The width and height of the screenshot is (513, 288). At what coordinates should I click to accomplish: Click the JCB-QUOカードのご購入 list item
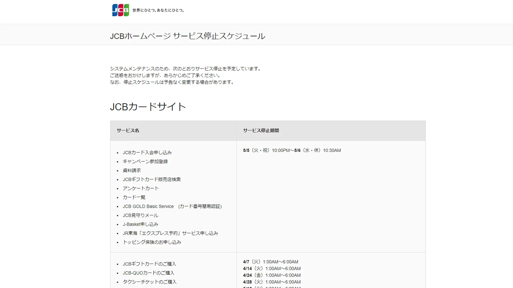149,273
